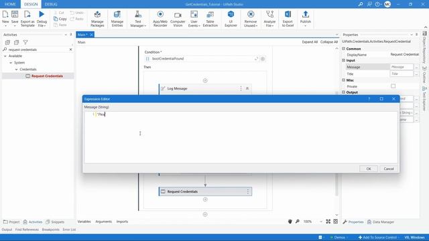Screen dimensions: 429x241
Task: Cancel the Expression Editor
Action: pos(389,169)
